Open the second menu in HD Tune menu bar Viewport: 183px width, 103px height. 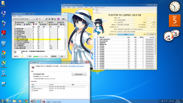20,16
